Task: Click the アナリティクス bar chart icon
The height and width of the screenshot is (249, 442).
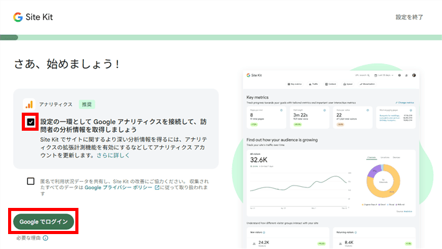Action: point(29,105)
